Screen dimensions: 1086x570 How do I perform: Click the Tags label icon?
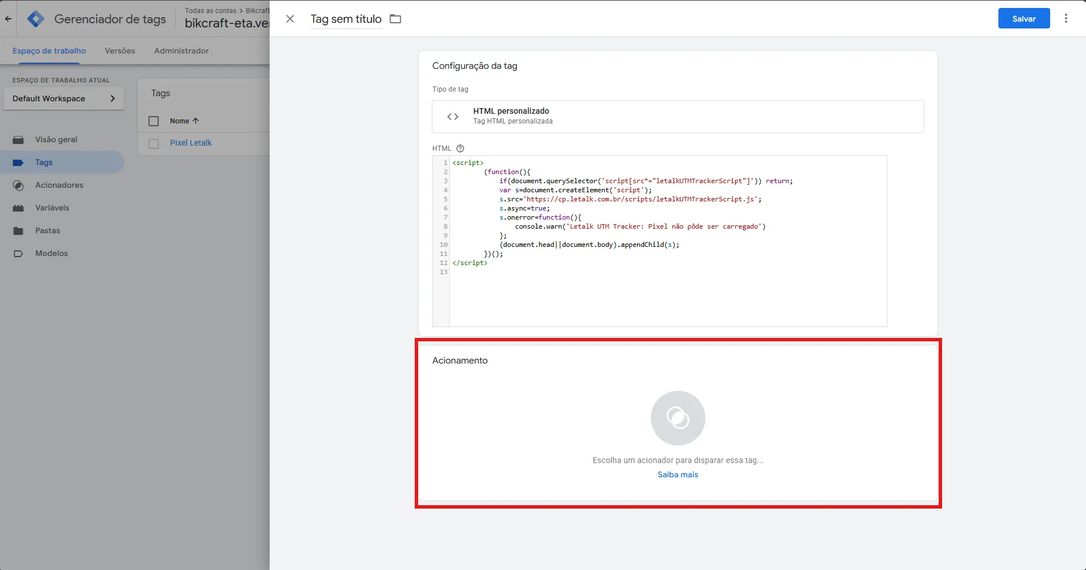tap(18, 163)
